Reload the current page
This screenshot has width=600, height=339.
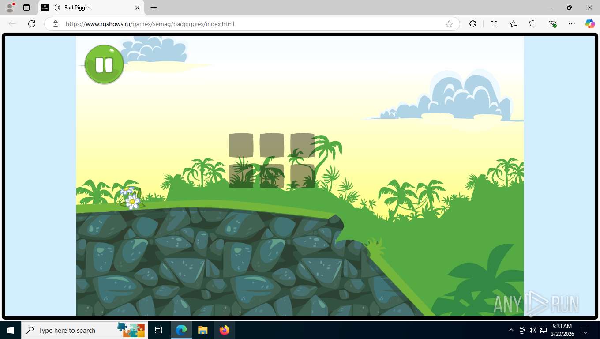[32, 24]
